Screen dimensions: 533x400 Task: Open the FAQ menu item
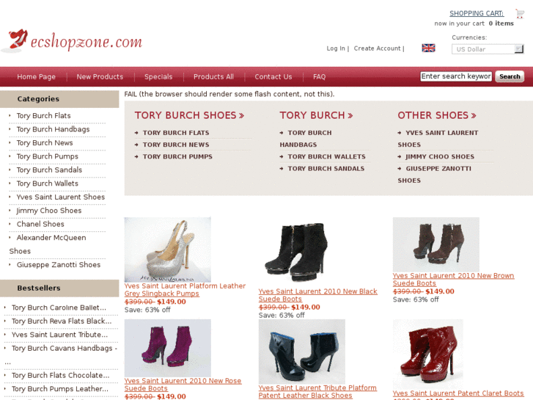[319, 76]
